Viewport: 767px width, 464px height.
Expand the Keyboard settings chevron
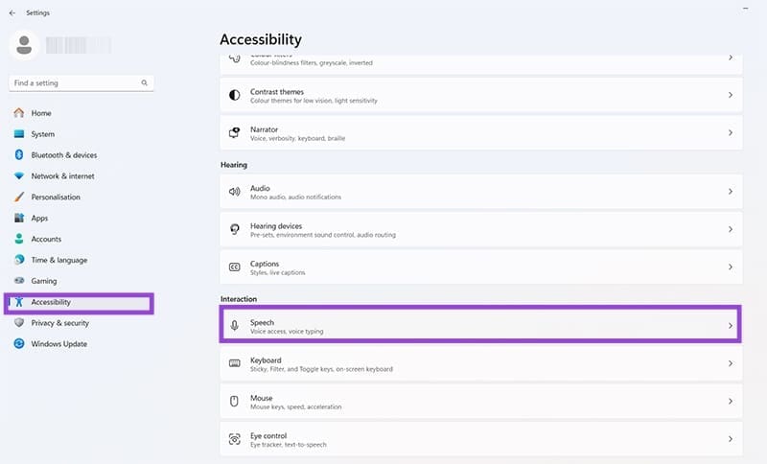point(731,364)
